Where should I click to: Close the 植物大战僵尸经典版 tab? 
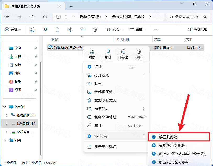(x=59, y=6)
